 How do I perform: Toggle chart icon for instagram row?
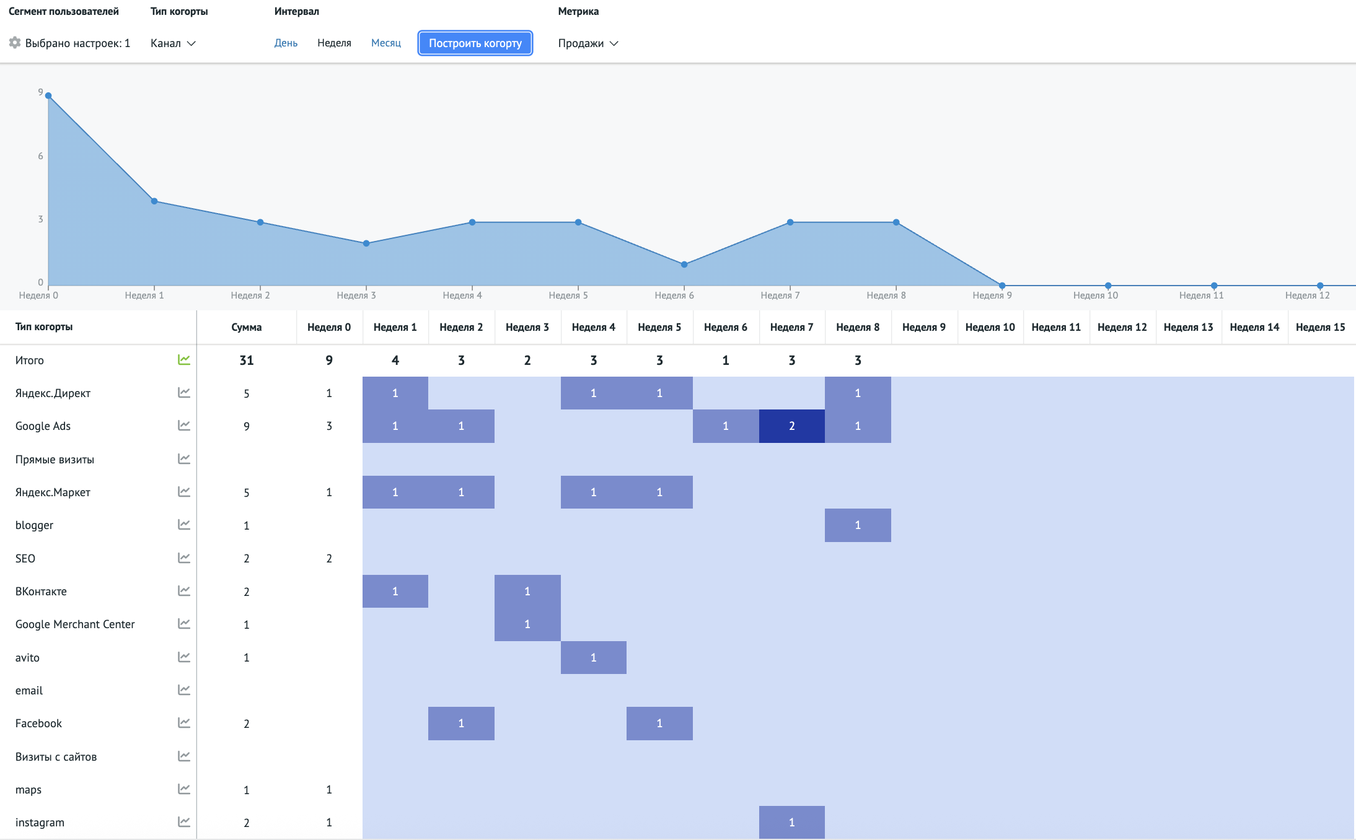click(184, 822)
